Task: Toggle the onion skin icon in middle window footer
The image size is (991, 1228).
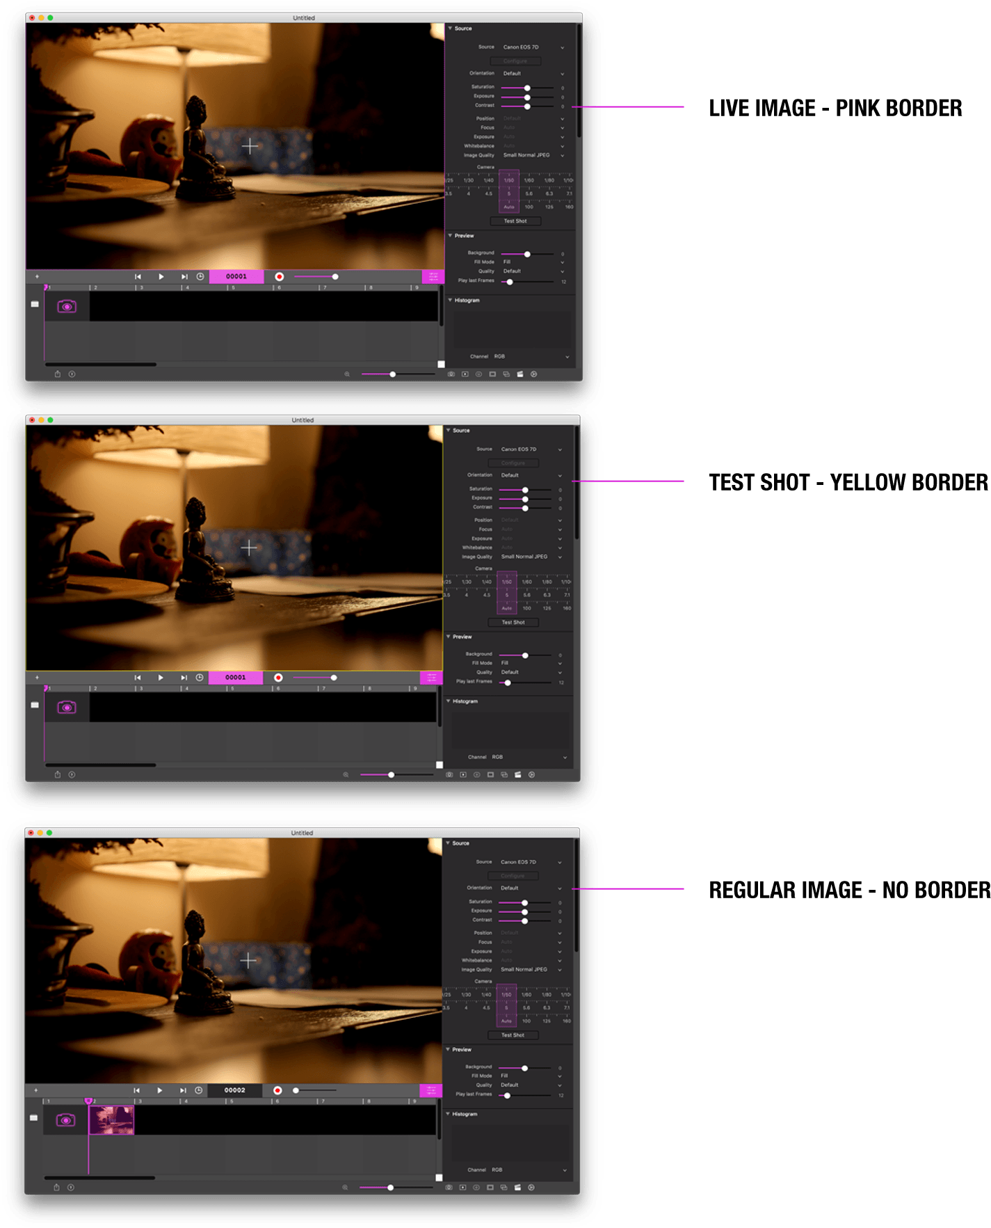Action: (504, 774)
